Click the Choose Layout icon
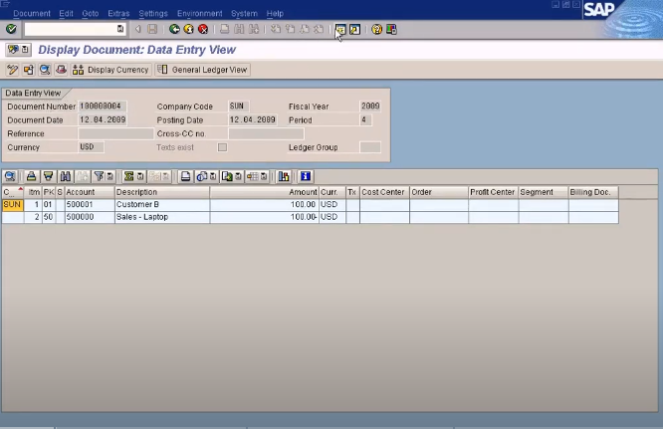Screen dimensions: 663x429 click(x=253, y=176)
